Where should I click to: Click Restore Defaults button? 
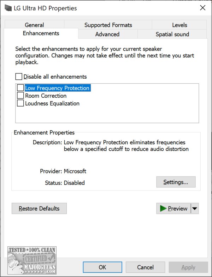click(39, 209)
